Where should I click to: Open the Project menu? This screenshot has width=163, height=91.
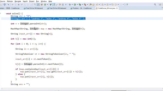pos(32,1)
